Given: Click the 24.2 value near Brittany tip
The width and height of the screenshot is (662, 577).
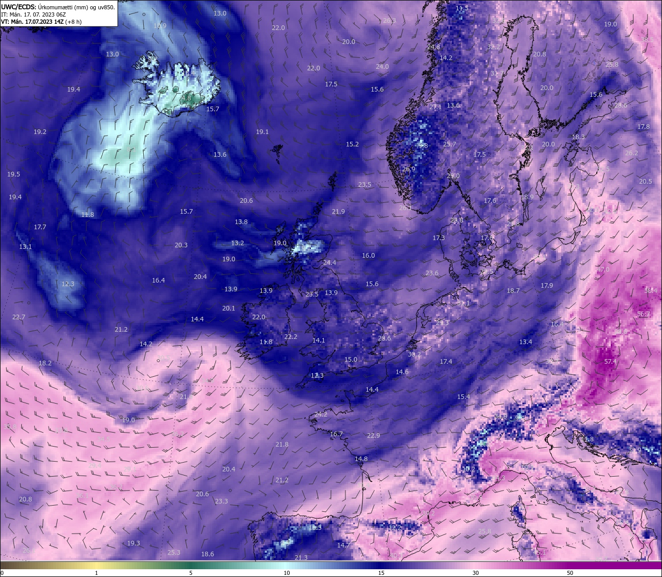Looking at the screenshot, I should [x=321, y=415].
